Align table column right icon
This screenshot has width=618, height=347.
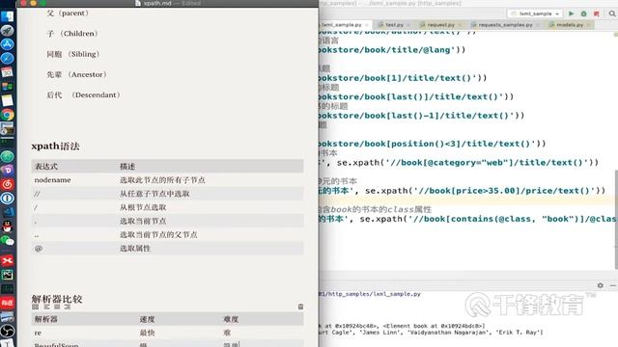(68, 307)
